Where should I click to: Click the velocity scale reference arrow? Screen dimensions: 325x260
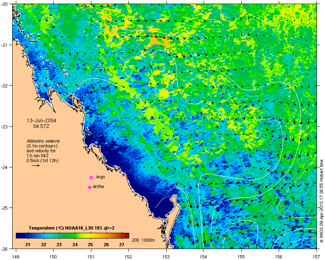tap(36, 165)
